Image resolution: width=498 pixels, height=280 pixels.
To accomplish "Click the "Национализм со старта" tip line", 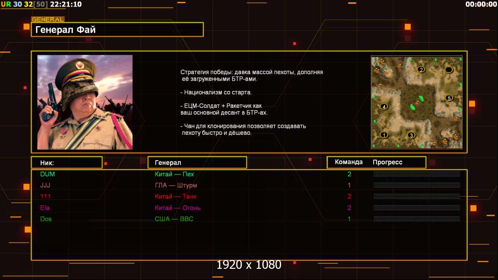I will pyautogui.click(x=216, y=92).
